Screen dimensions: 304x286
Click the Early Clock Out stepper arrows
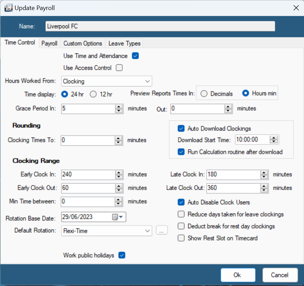point(119,188)
